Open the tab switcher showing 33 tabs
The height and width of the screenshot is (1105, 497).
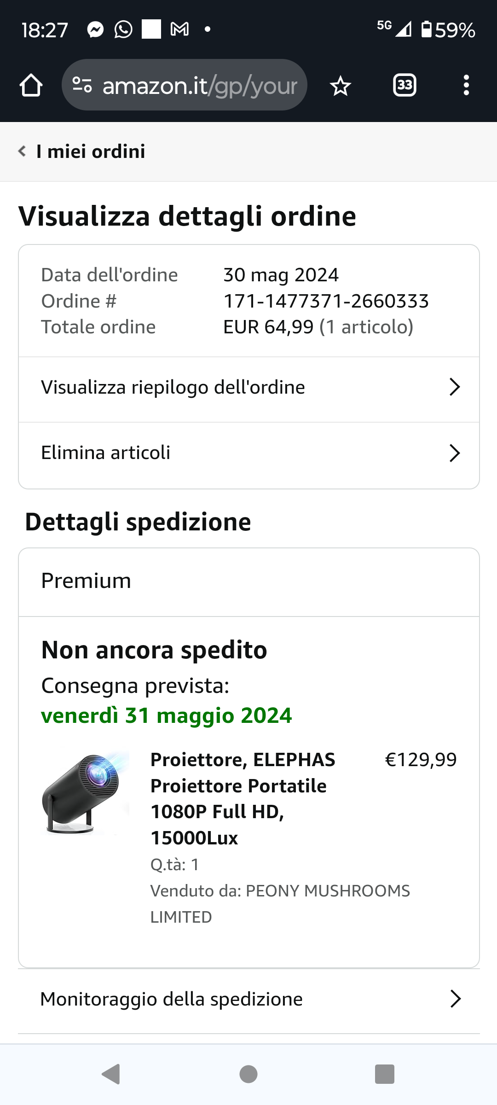point(405,85)
